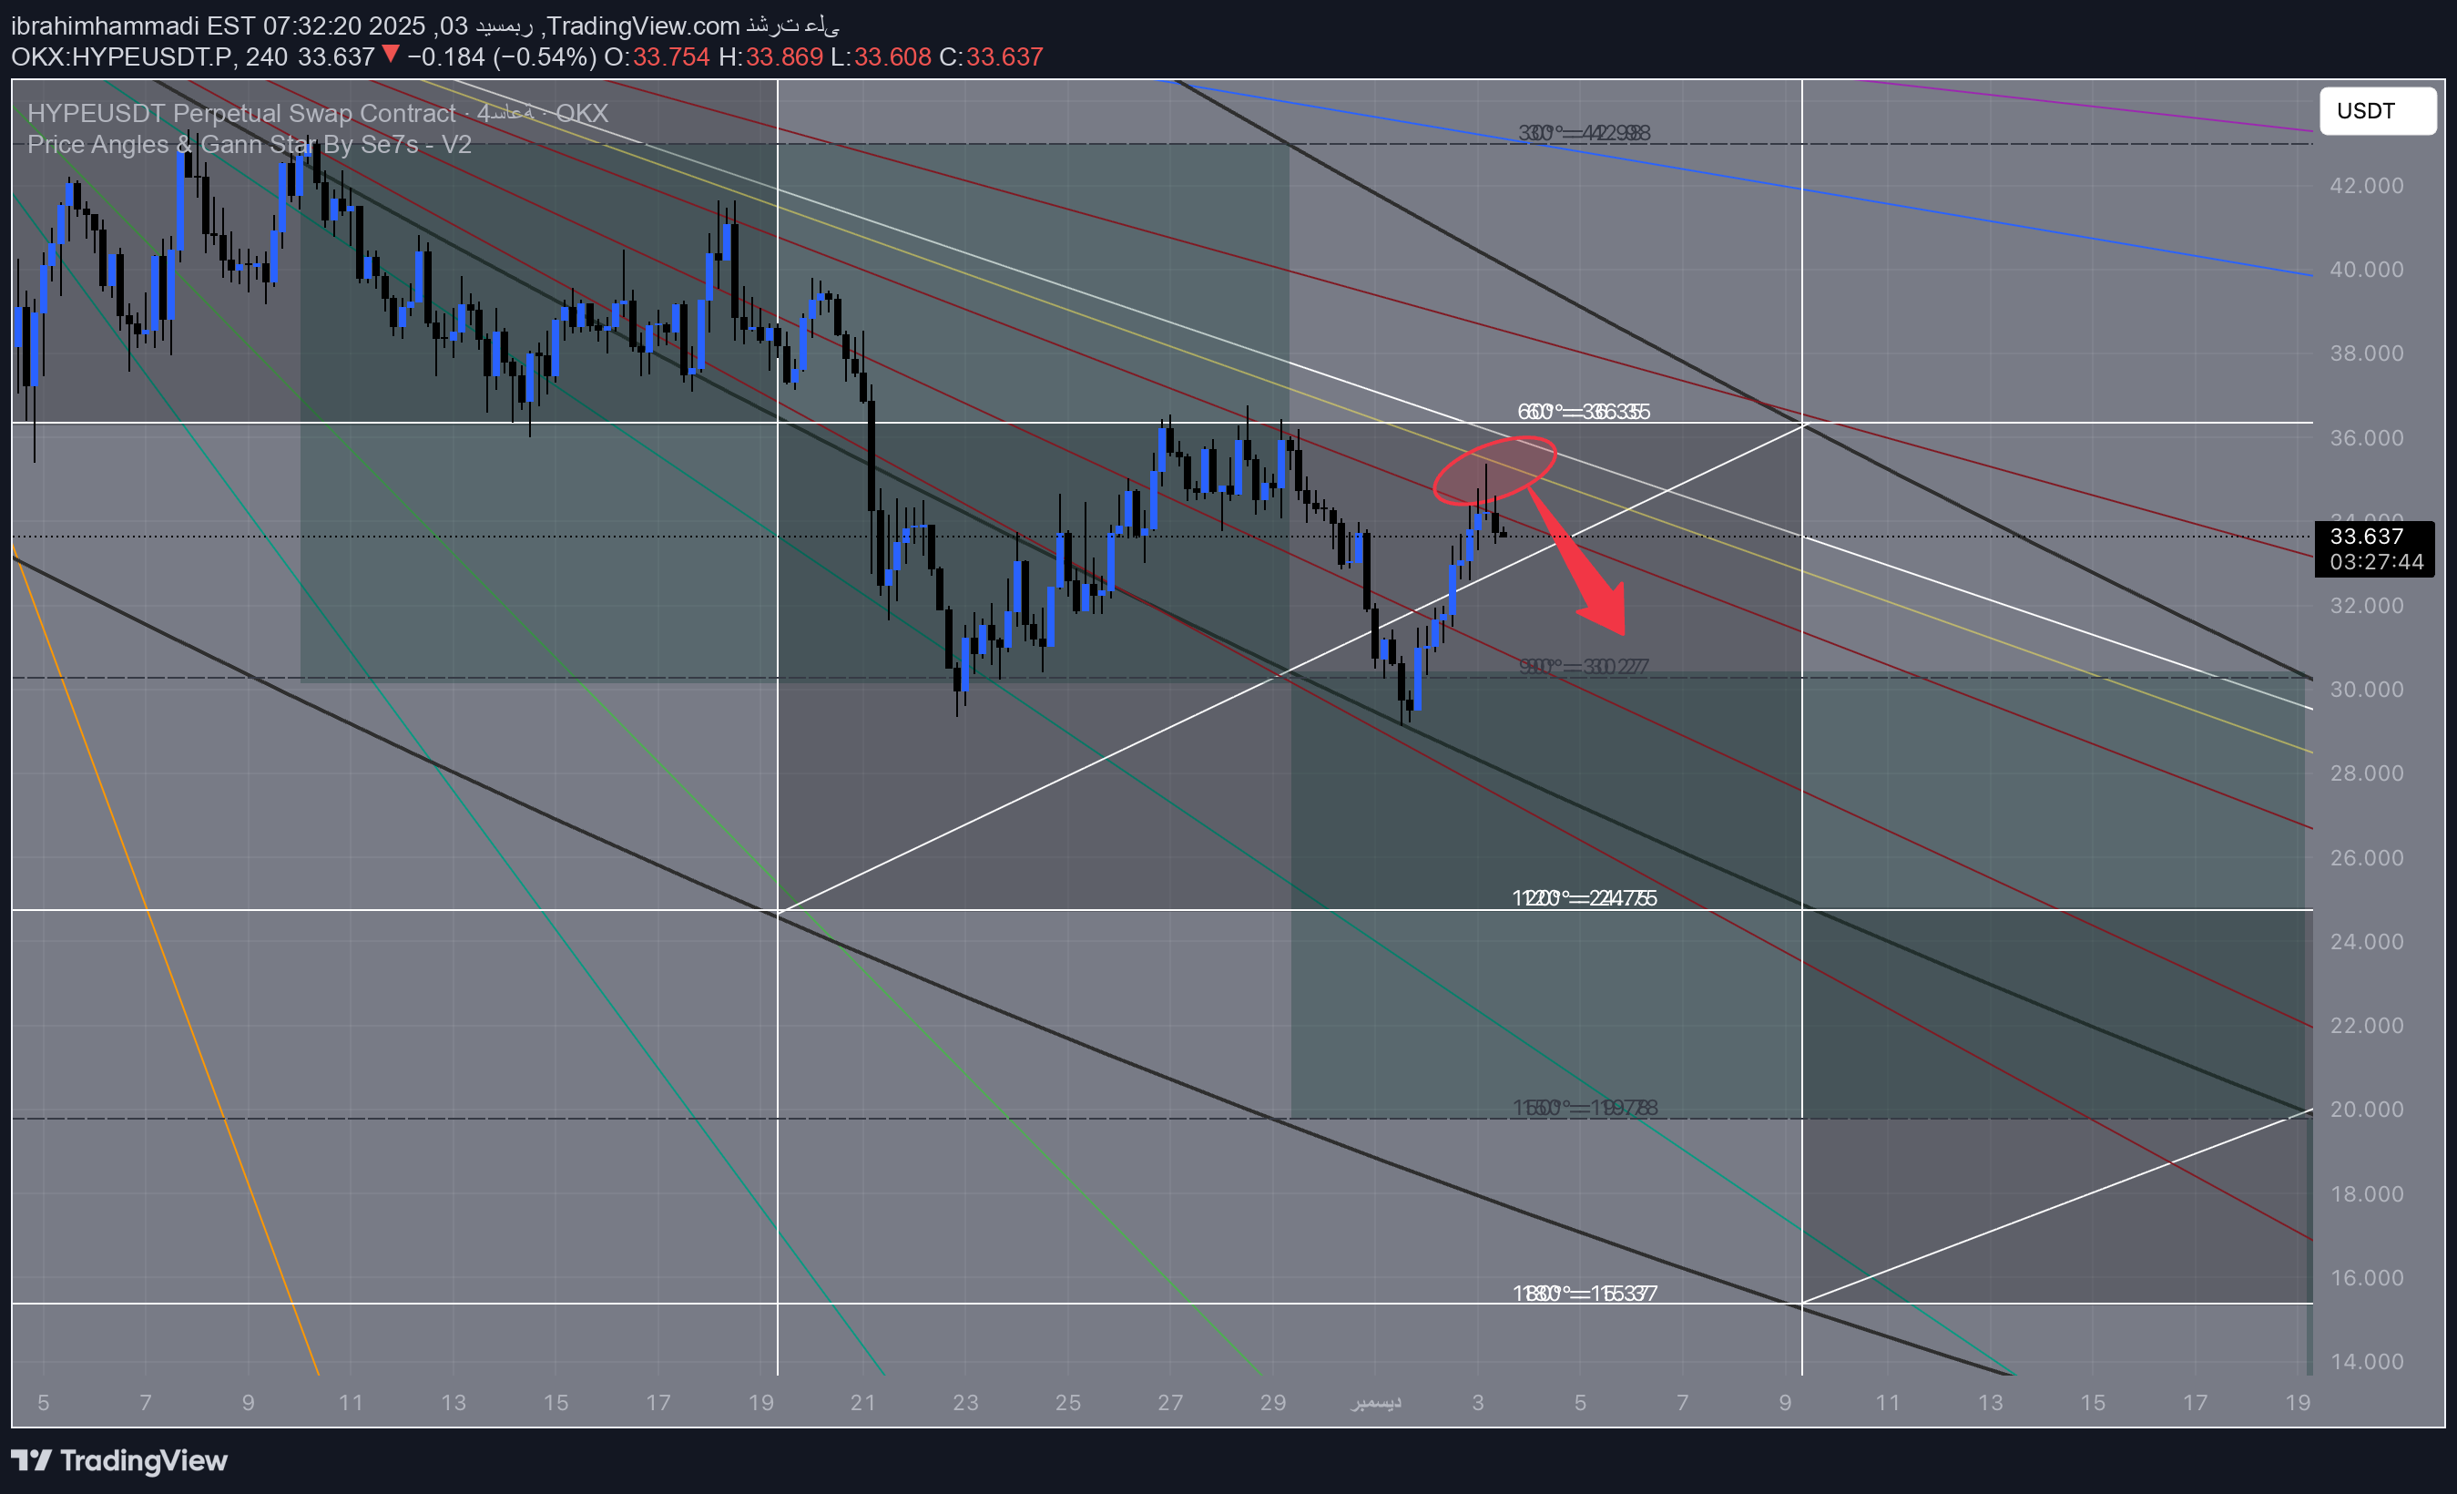This screenshot has height=1494, width=2457.
Task: Open the TradingView.com link in header
Action: [x=643, y=26]
